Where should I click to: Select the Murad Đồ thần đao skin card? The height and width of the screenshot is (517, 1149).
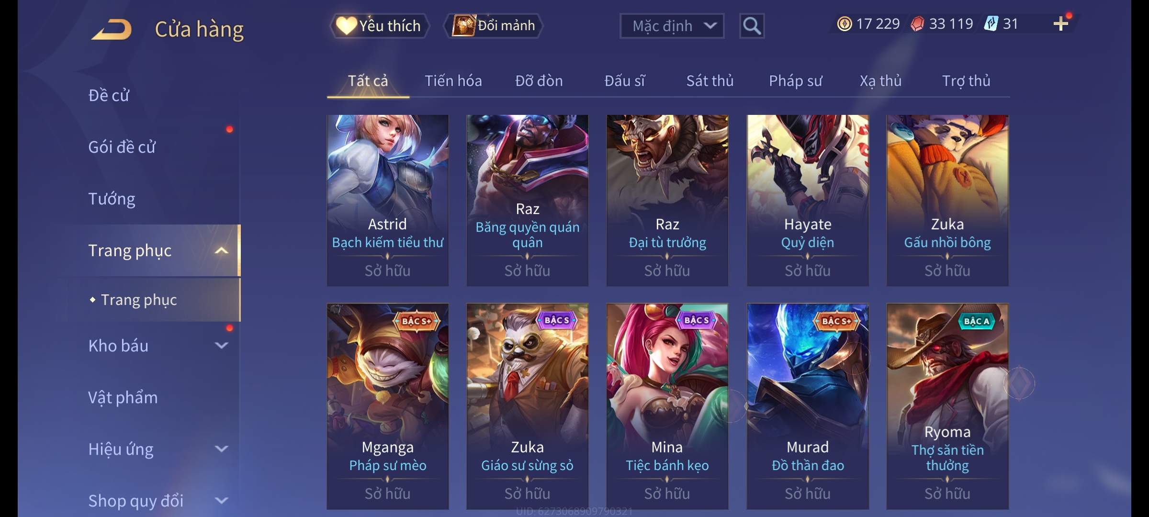pos(808,406)
